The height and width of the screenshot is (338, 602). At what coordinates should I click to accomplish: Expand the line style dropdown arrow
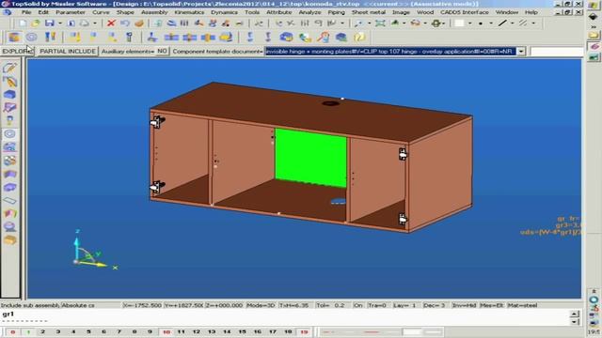(513, 23)
